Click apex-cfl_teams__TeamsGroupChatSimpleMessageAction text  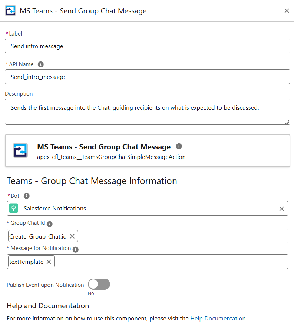(x=111, y=157)
